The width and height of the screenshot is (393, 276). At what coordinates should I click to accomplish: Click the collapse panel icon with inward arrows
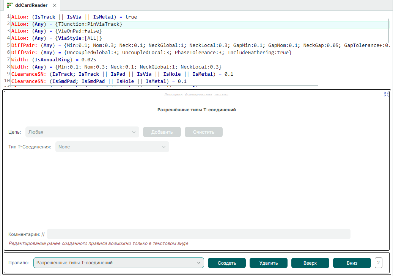click(x=386, y=94)
